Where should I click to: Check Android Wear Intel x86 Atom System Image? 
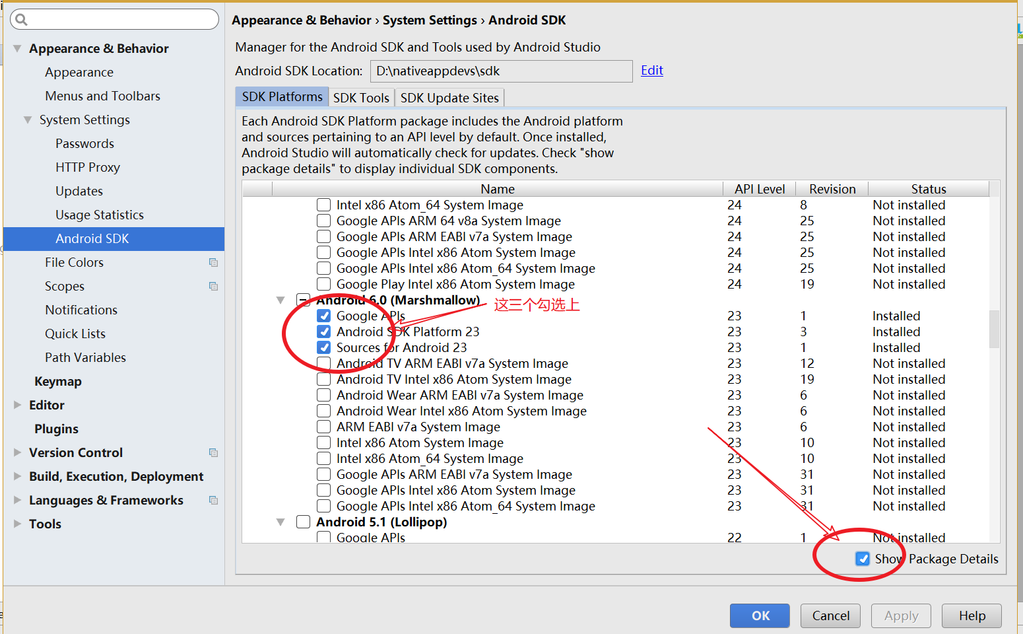point(323,411)
